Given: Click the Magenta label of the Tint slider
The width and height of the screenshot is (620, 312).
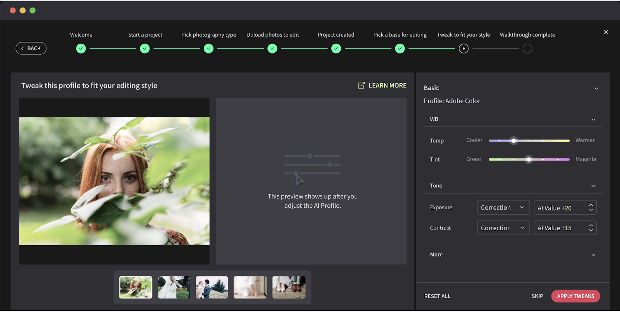Looking at the screenshot, I should tap(586, 159).
